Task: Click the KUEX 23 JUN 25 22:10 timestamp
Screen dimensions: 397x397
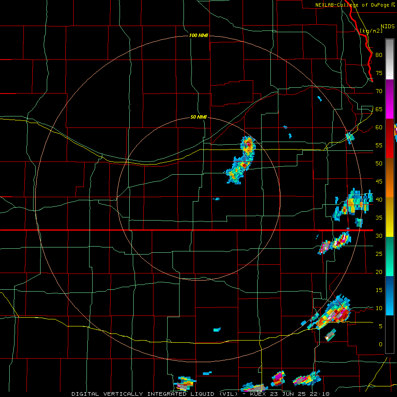Action: coord(290,394)
